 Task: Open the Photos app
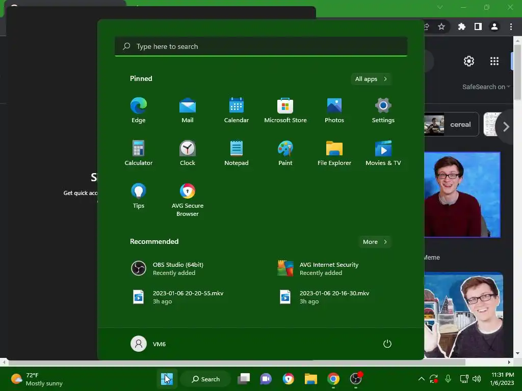[334, 110]
